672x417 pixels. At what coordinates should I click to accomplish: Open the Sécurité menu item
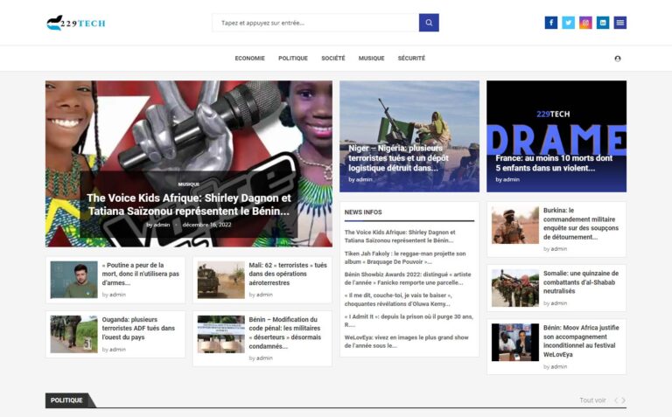click(411, 59)
